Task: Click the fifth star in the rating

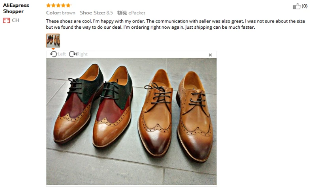Action: [69, 6]
